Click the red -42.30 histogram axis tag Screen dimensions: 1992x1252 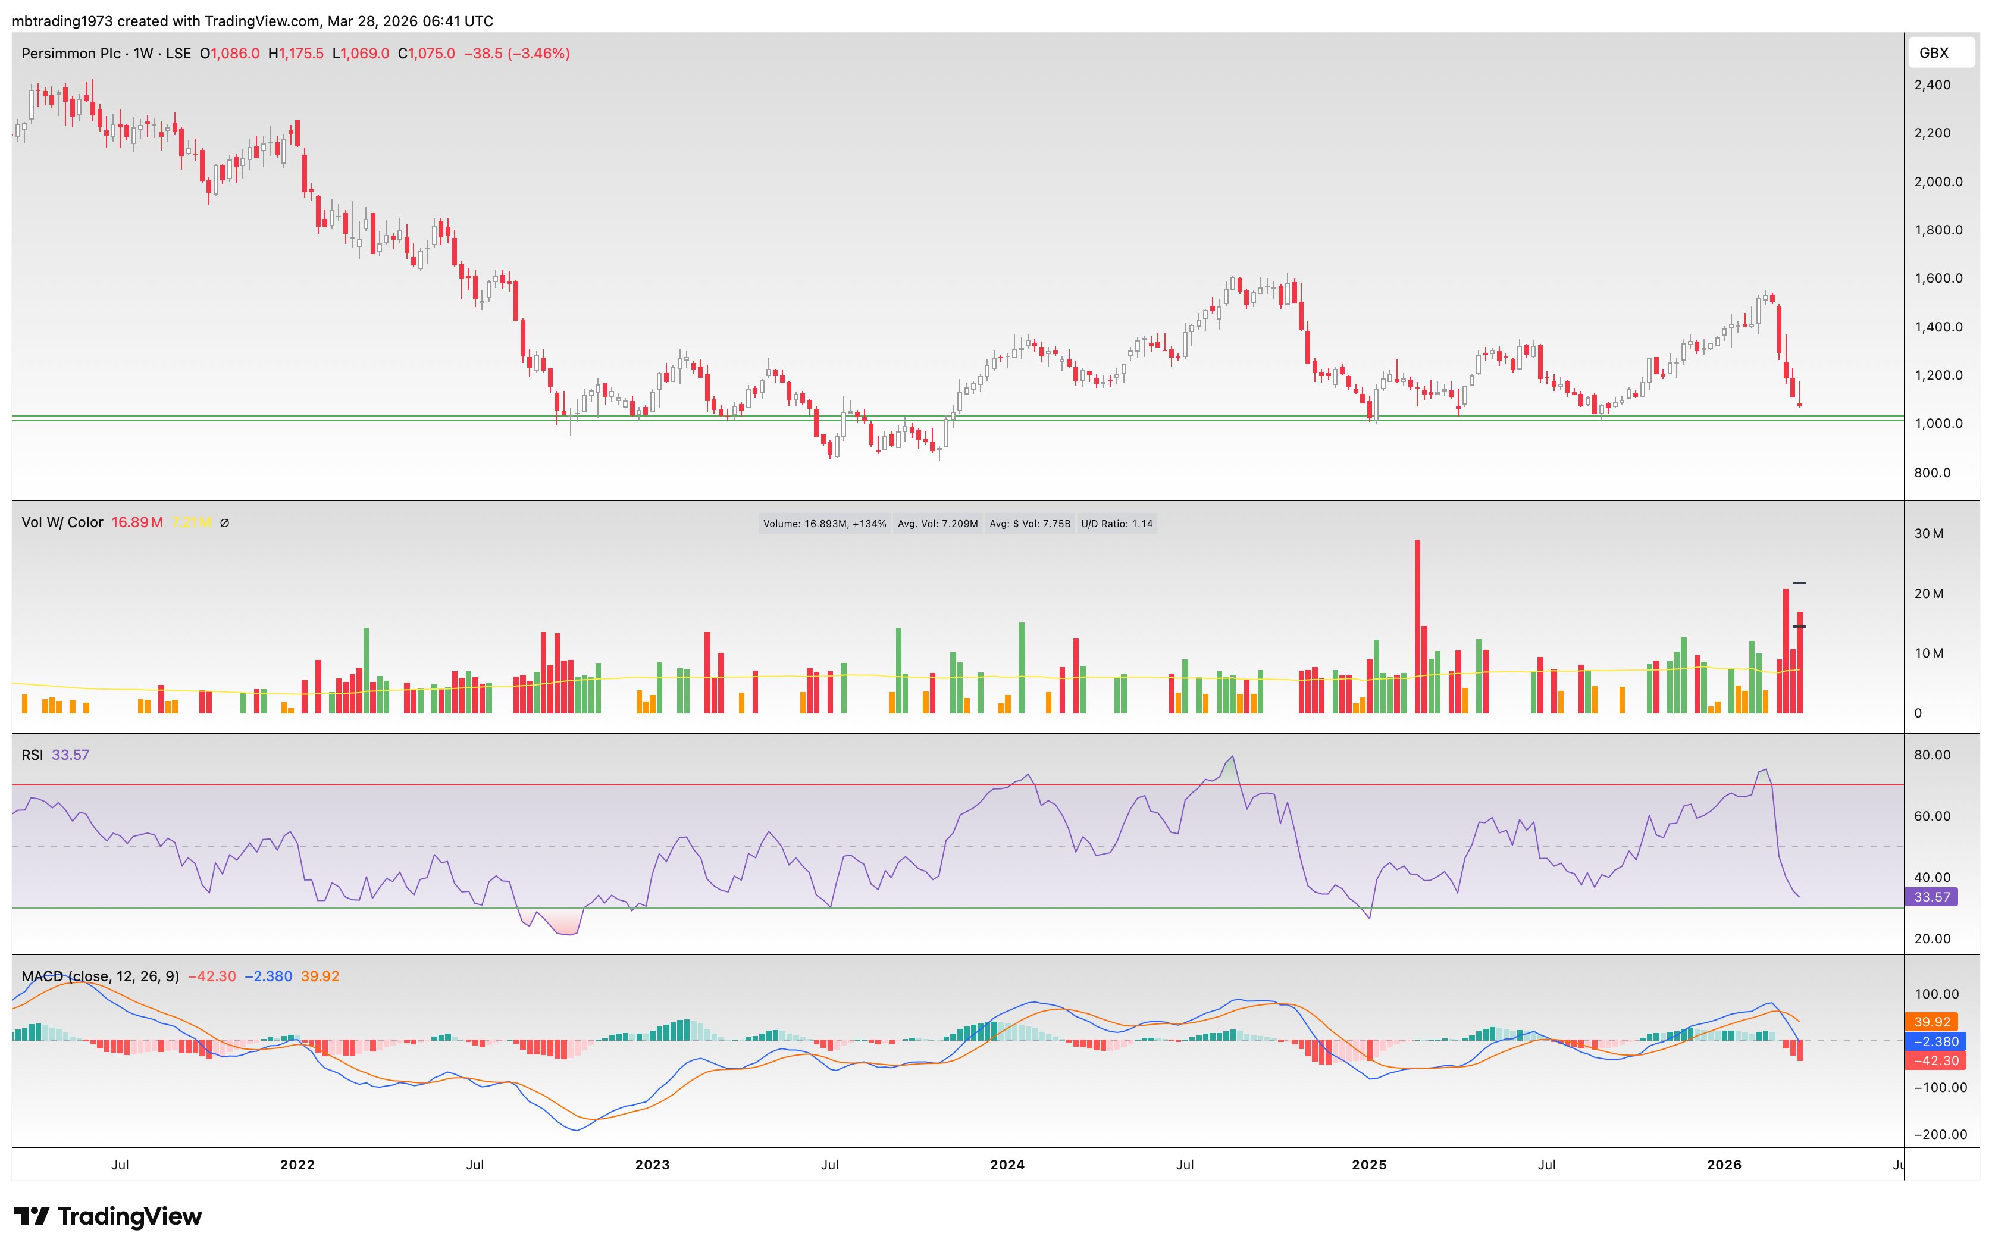[x=1935, y=1061]
